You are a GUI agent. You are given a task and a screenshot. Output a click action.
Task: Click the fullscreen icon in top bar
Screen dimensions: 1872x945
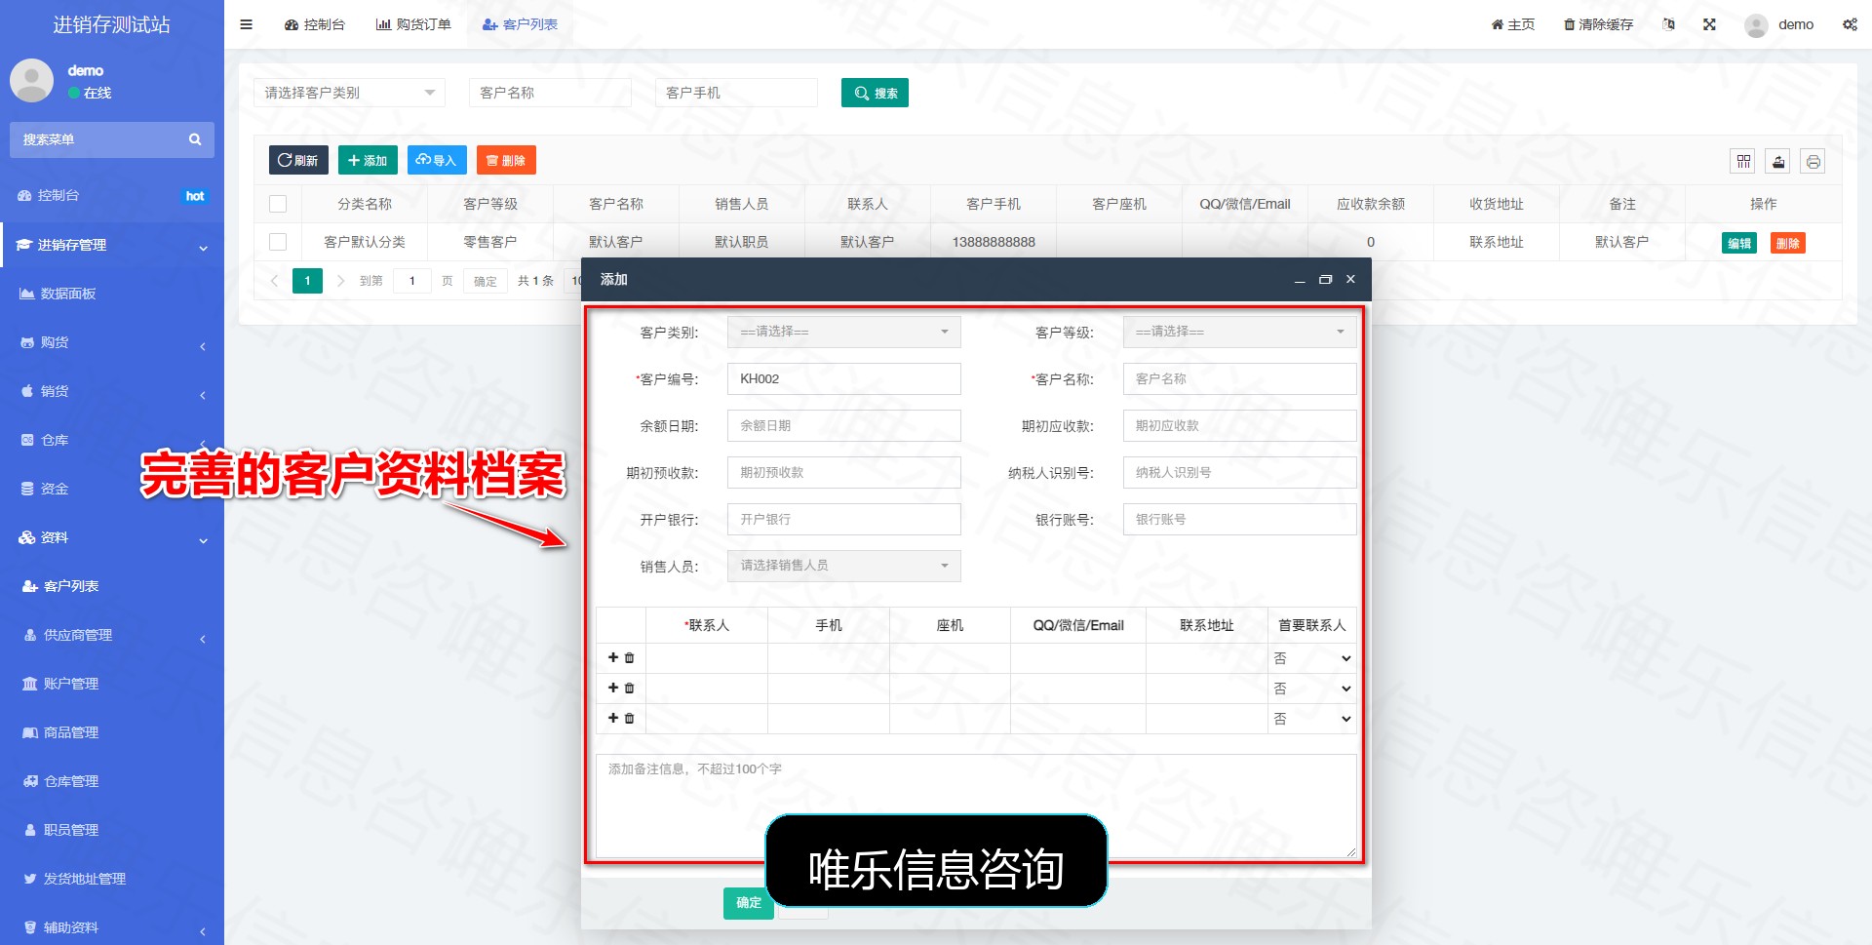(1709, 24)
